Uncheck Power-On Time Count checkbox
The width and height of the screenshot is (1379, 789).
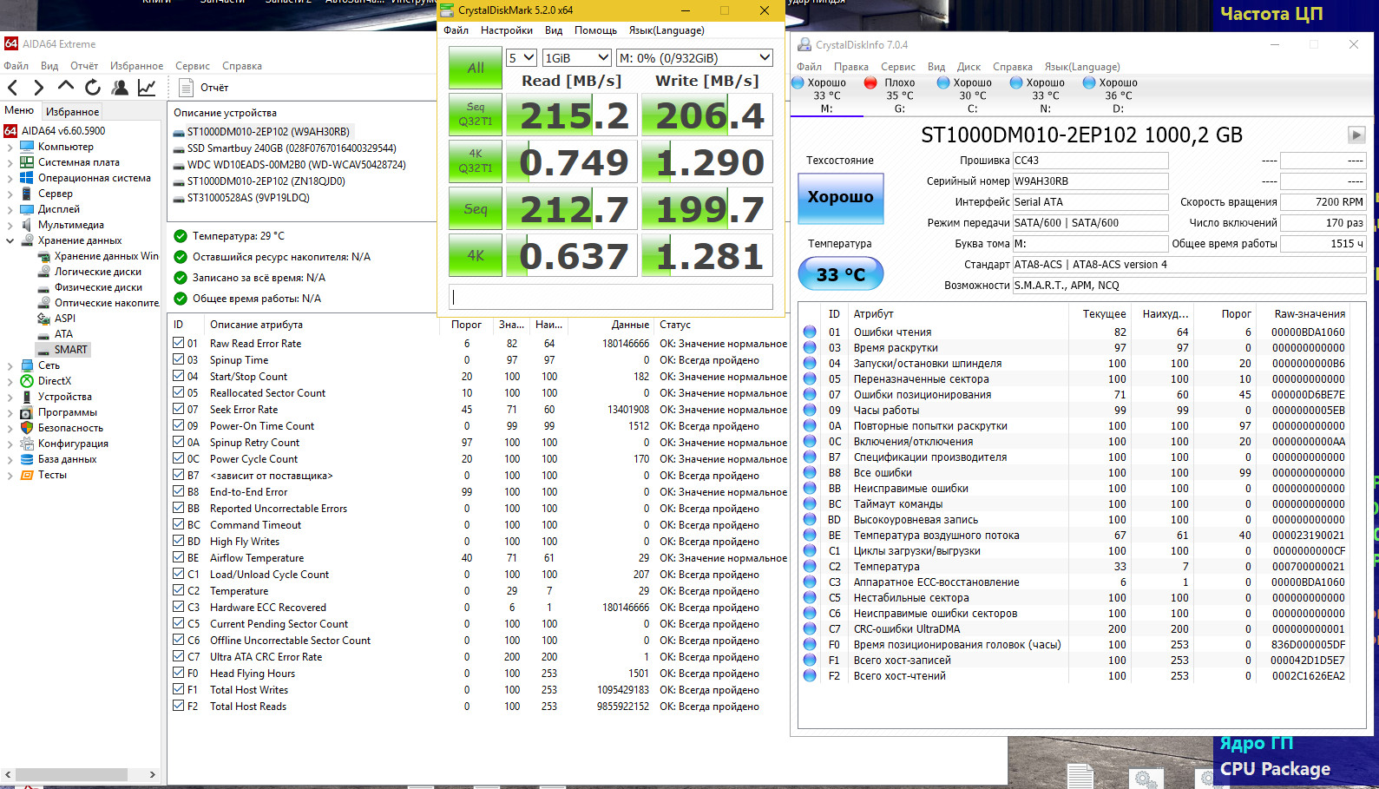[x=178, y=425]
